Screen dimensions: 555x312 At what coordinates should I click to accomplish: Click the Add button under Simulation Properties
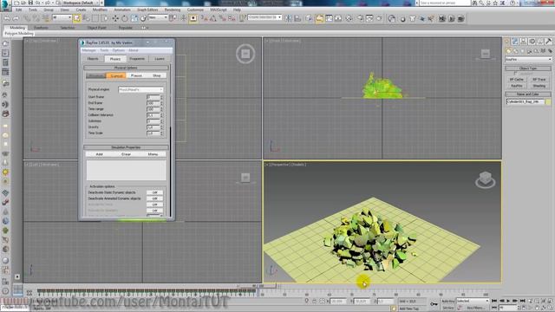coord(100,154)
